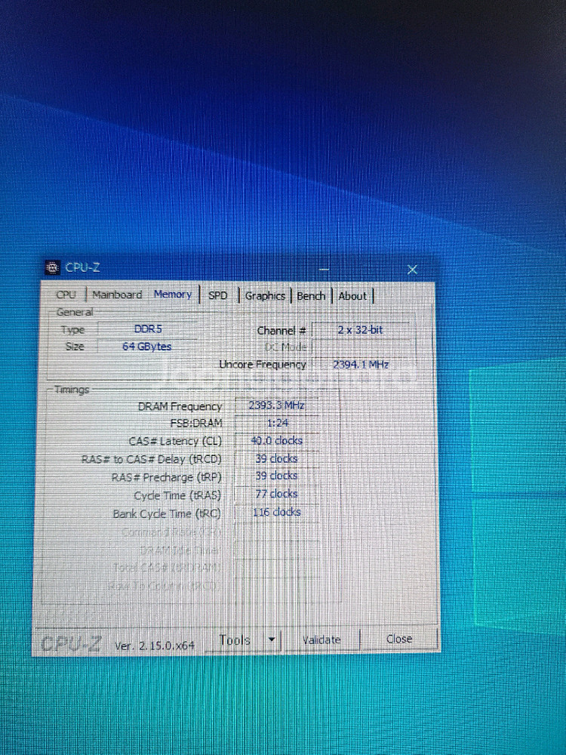Click the CPU-Z title bar icon
The image size is (566, 755).
click(53, 267)
